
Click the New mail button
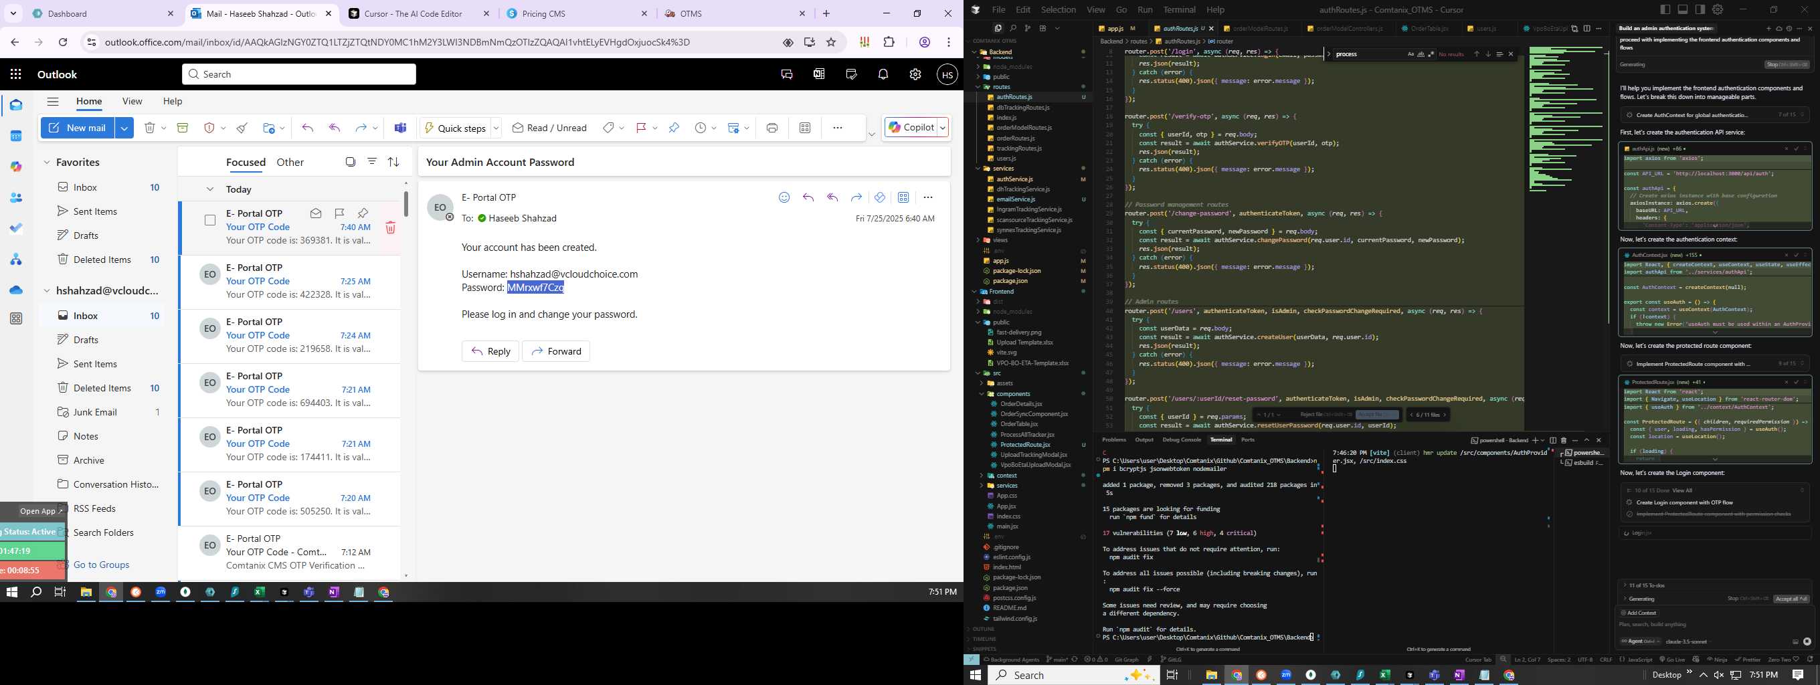click(x=78, y=128)
